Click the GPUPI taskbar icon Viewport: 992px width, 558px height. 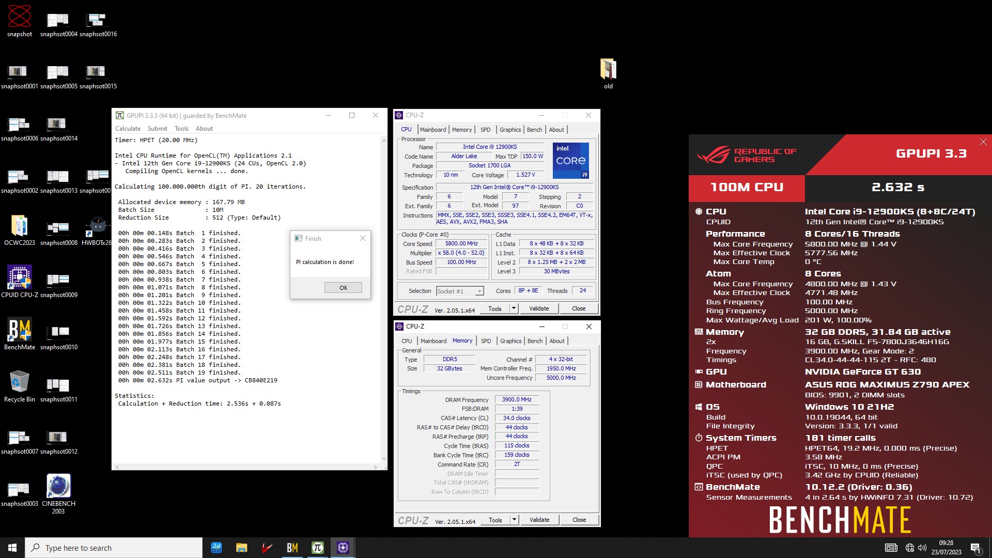(317, 548)
